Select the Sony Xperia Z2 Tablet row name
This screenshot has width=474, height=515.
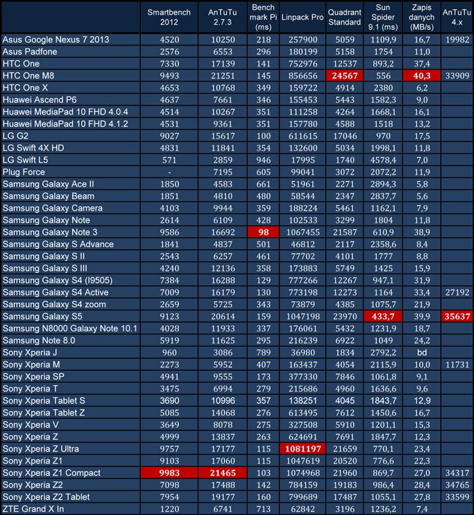coord(46,497)
